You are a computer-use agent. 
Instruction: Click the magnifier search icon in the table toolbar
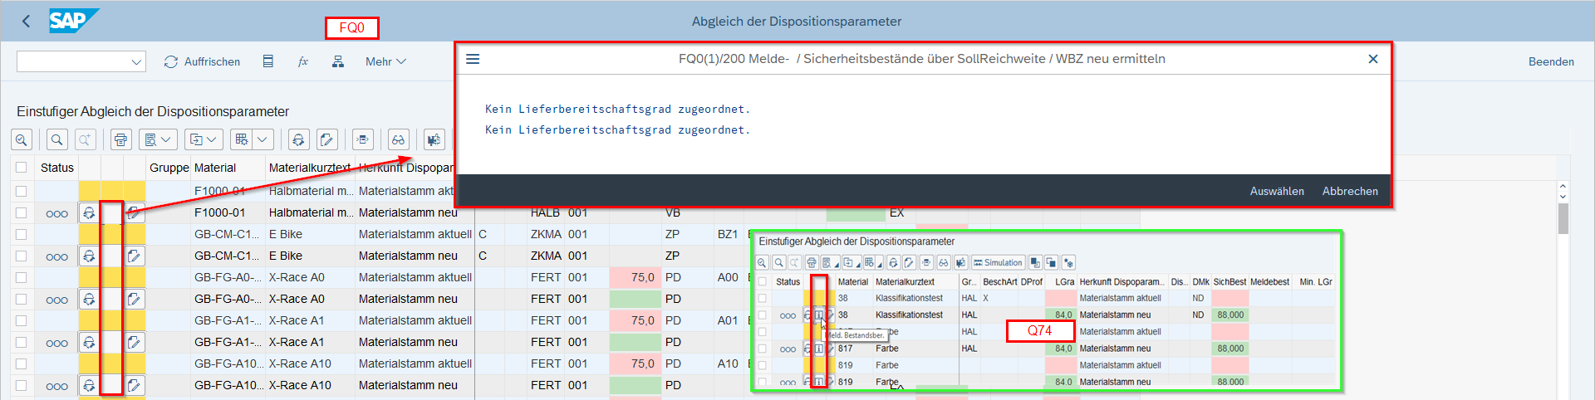click(x=56, y=139)
